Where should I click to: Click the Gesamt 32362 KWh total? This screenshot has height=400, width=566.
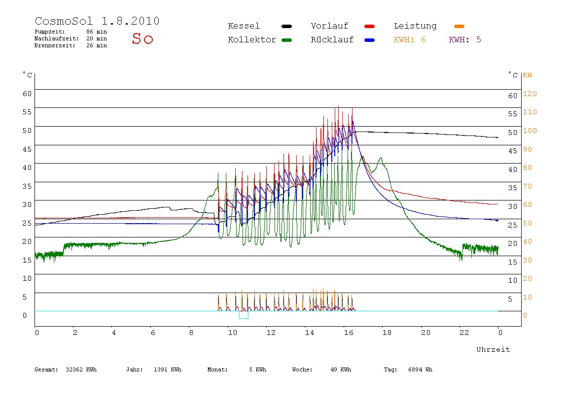[x=66, y=369]
